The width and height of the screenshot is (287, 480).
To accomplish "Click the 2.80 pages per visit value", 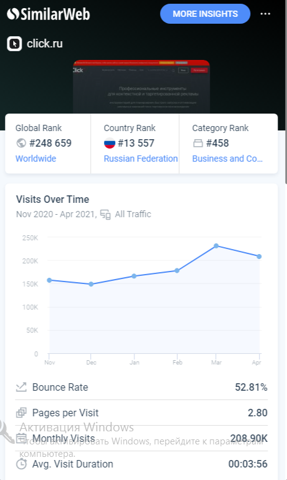I will (258, 413).
